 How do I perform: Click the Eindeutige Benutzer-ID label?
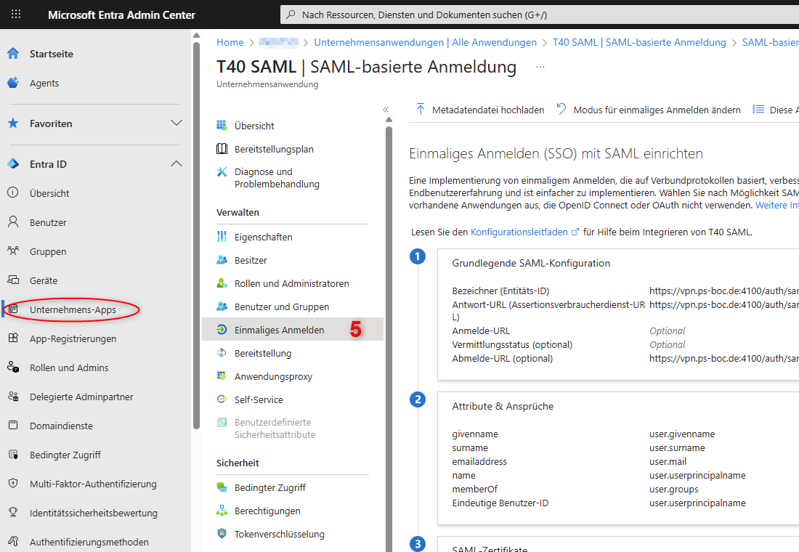pos(500,503)
